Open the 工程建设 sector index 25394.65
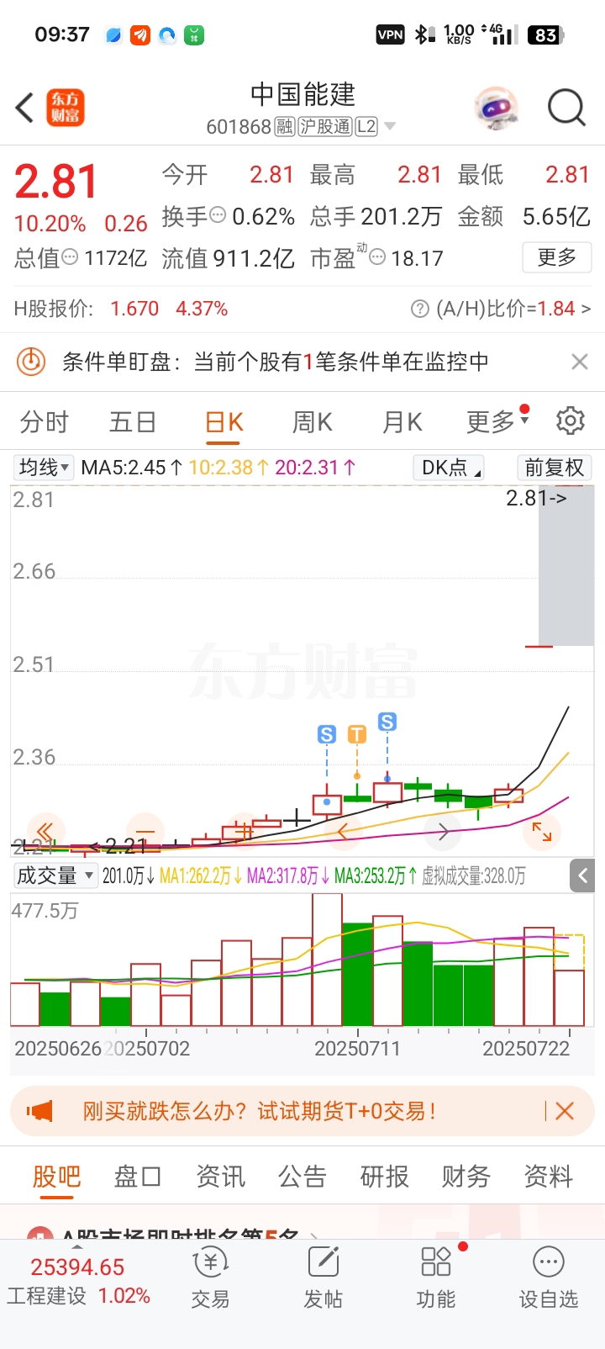Image resolution: width=605 pixels, height=1349 pixels. click(78, 1281)
